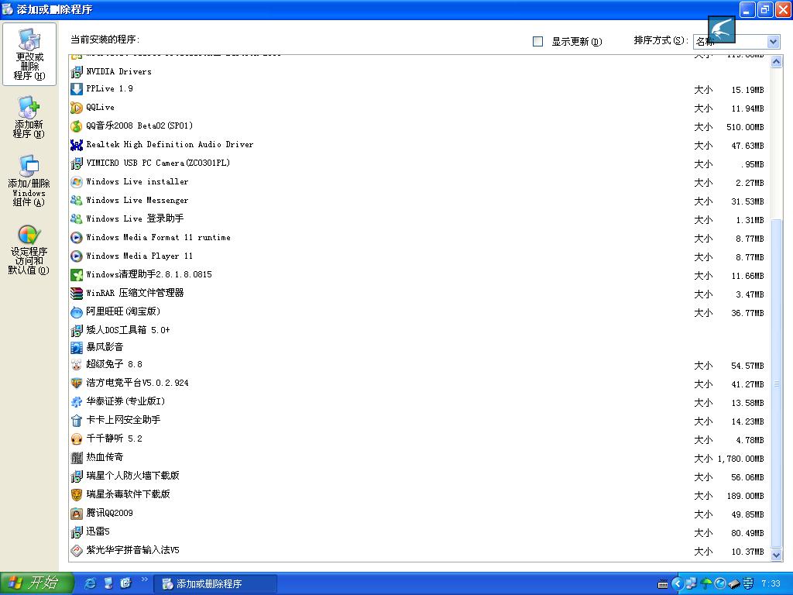Expand the quick launch overflow chevron

pyautogui.click(x=144, y=580)
